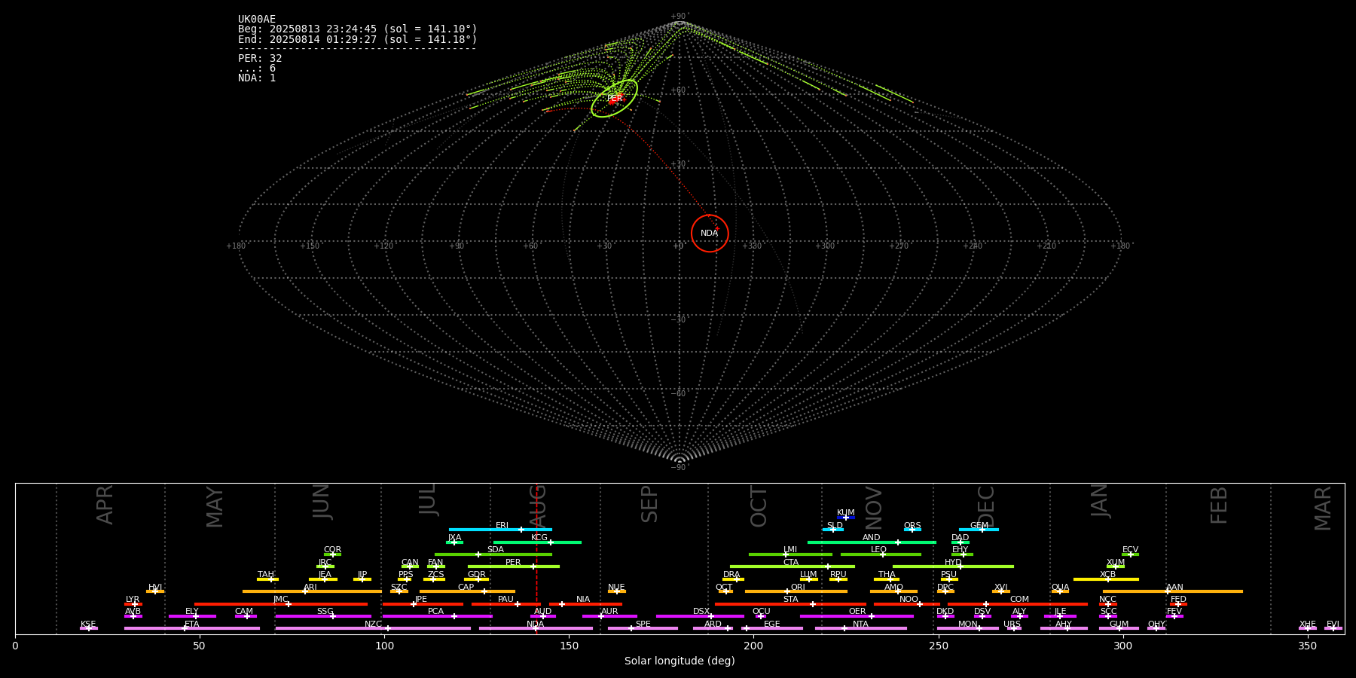Click the red dashed current-date line in AUG

click(536, 557)
